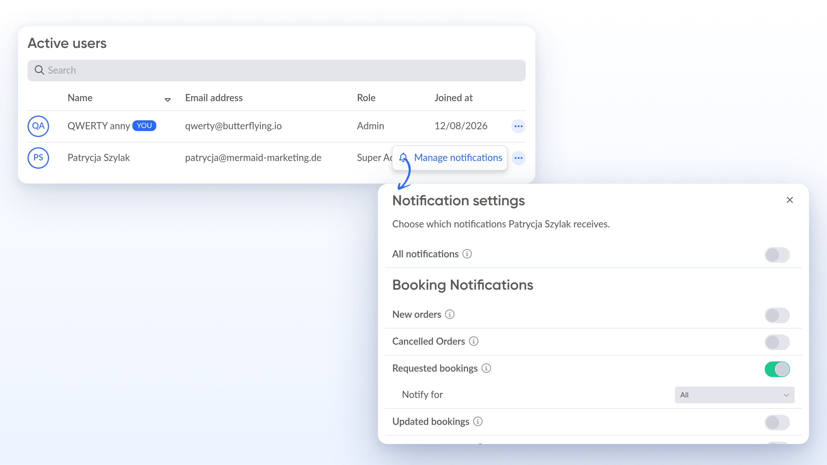
Task: Click the PS avatar circle
Action: tap(38, 158)
